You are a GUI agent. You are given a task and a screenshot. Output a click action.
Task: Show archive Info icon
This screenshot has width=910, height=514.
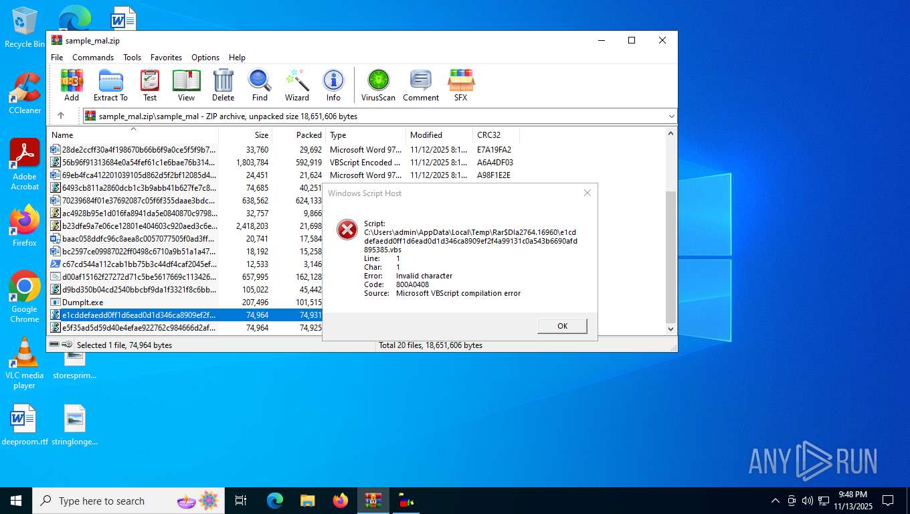tap(333, 85)
